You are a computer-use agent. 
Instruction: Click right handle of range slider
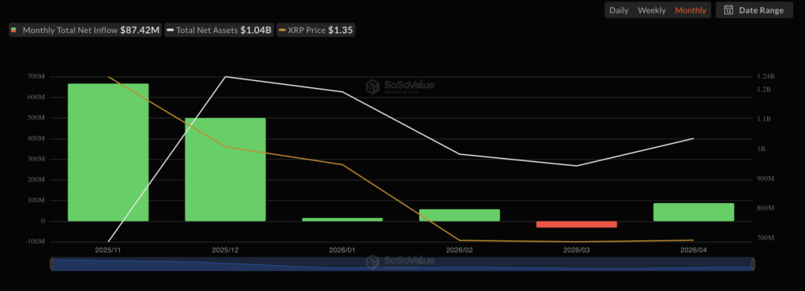click(752, 264)
